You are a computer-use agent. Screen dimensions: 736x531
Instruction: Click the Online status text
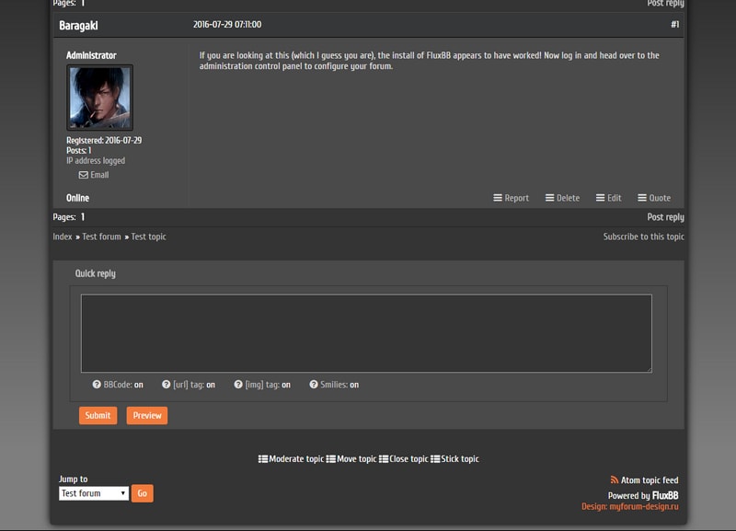click(77, 198)
